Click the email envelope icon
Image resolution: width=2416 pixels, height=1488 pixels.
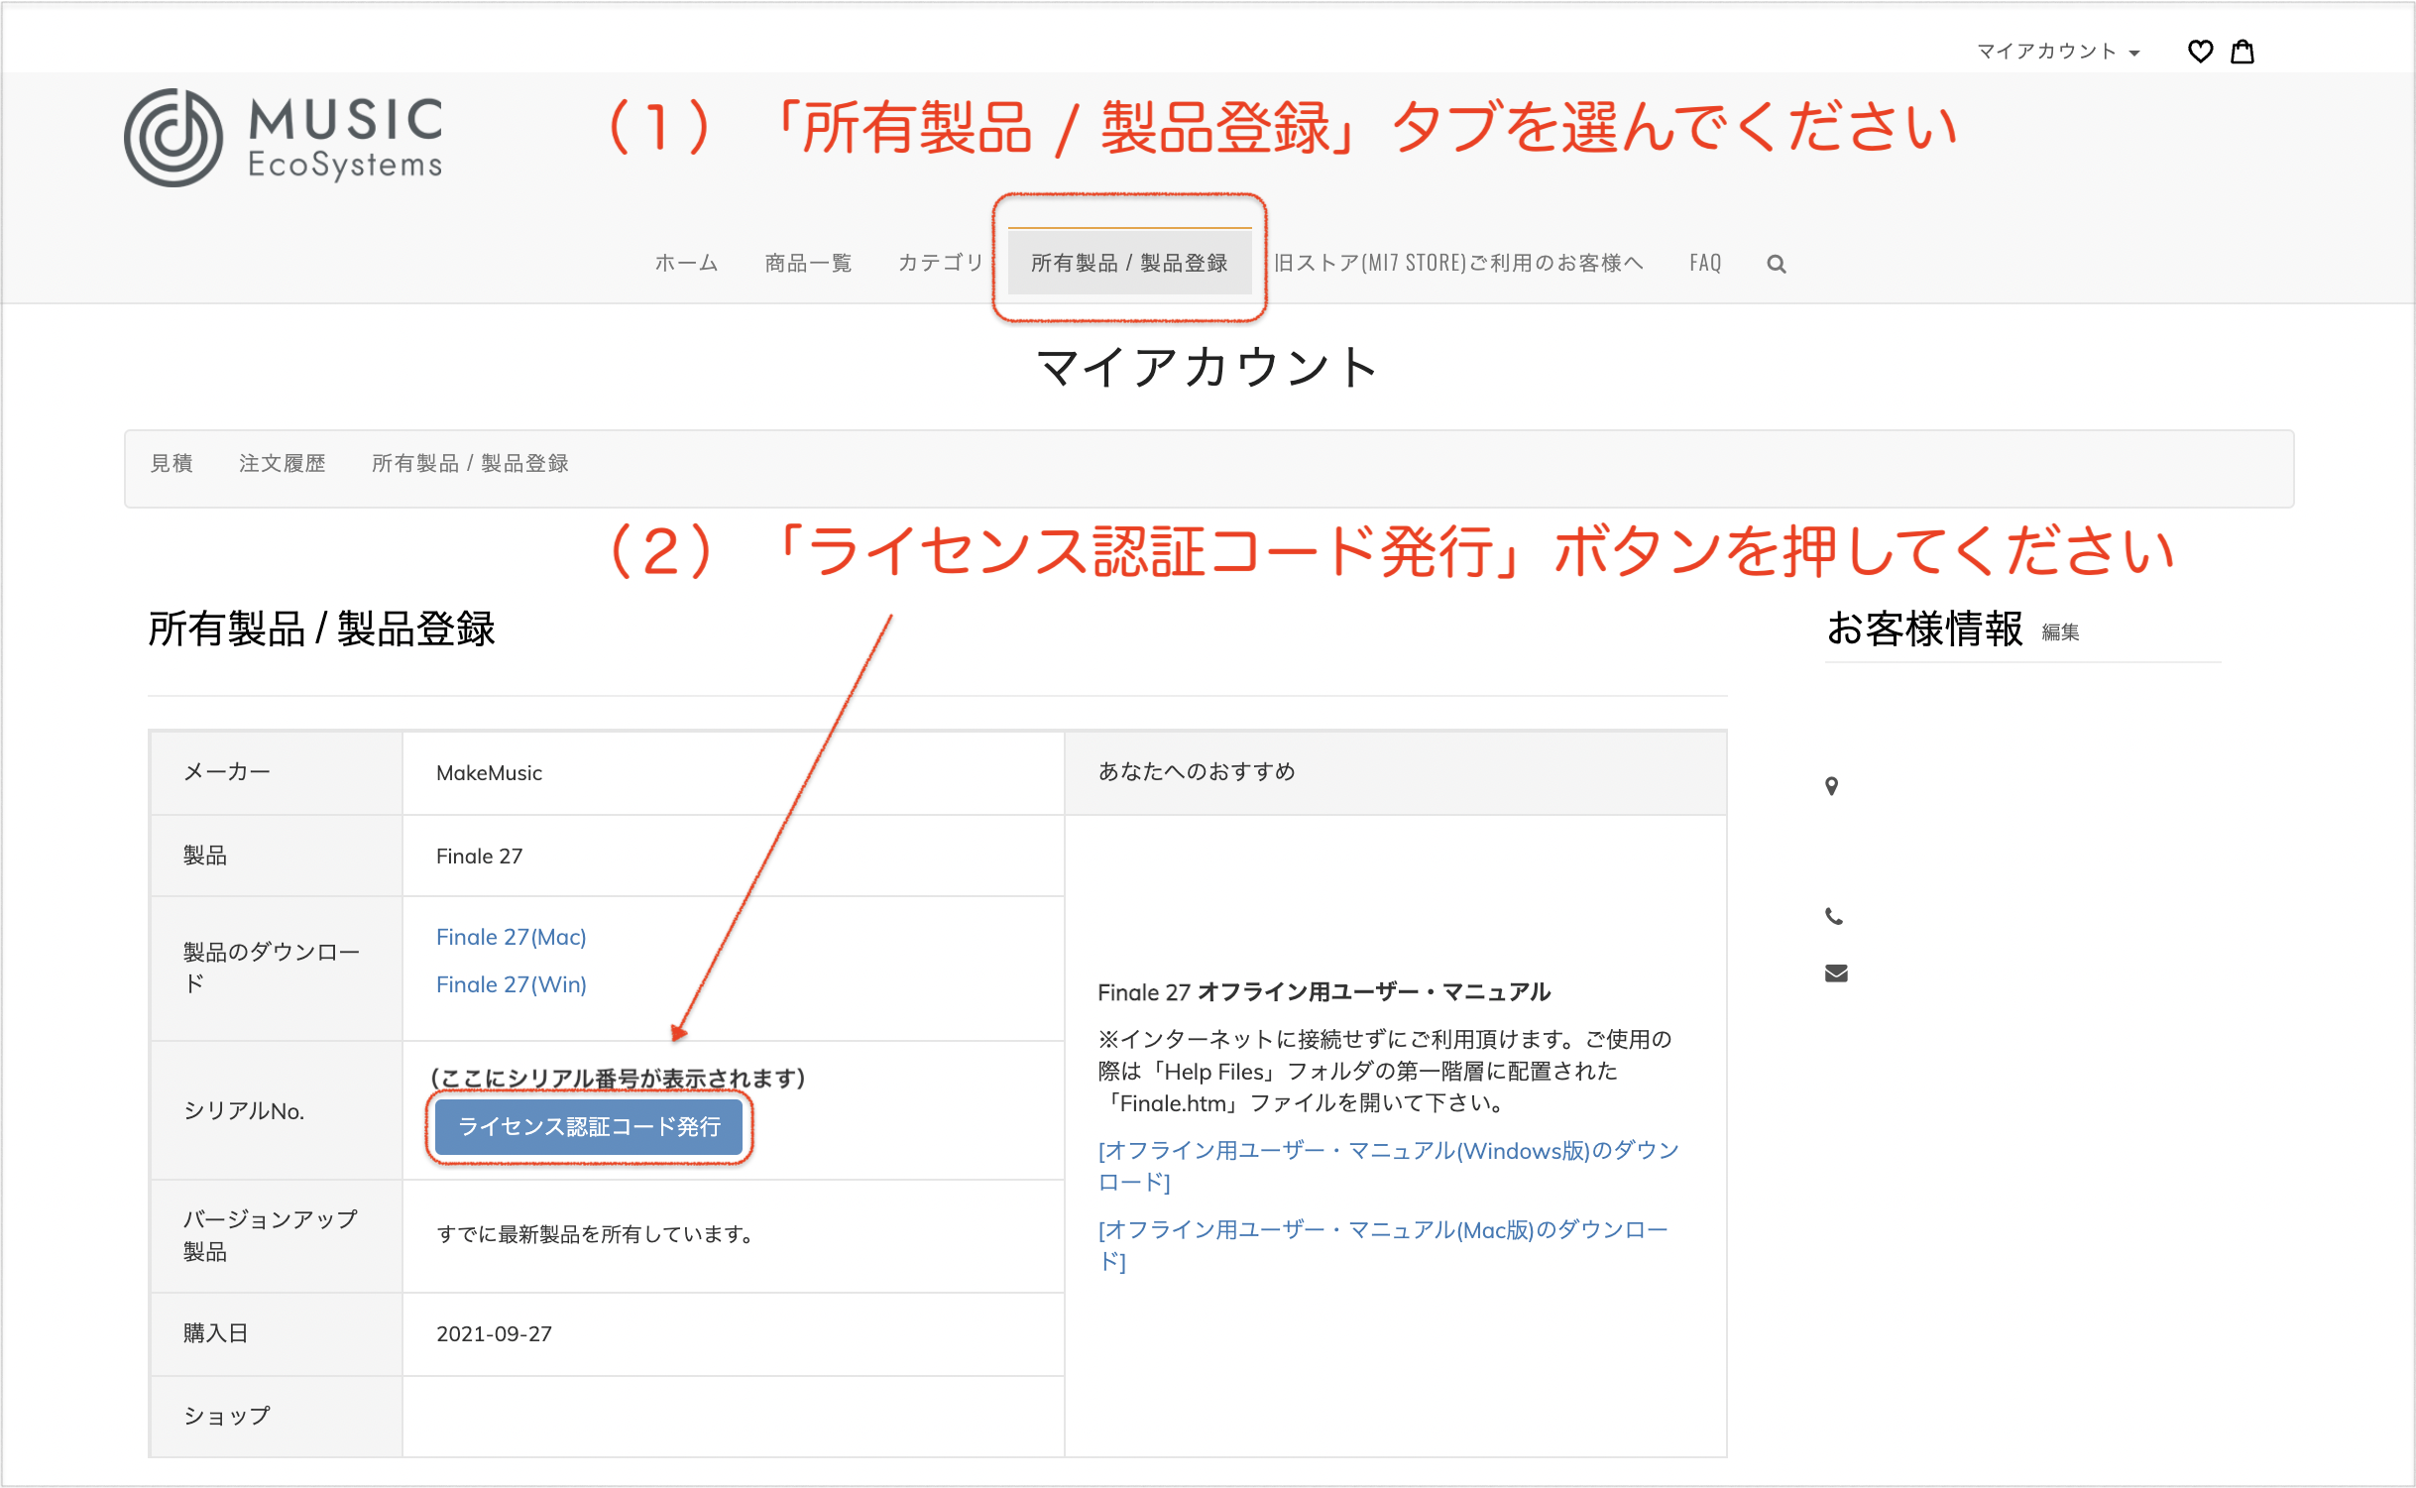(x=1836, y=973)
